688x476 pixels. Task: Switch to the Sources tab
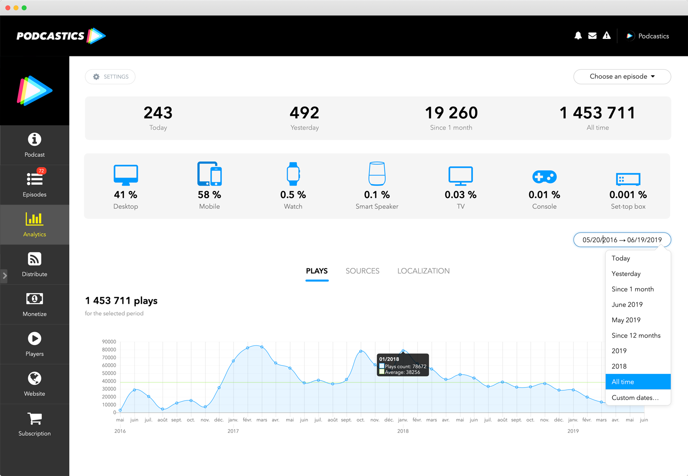[x=362, y=271]
